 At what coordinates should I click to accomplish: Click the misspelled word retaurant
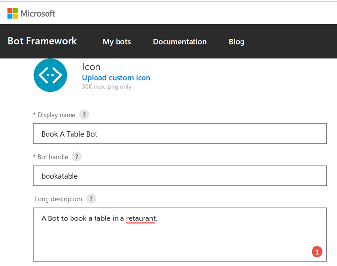click(141, 218)
